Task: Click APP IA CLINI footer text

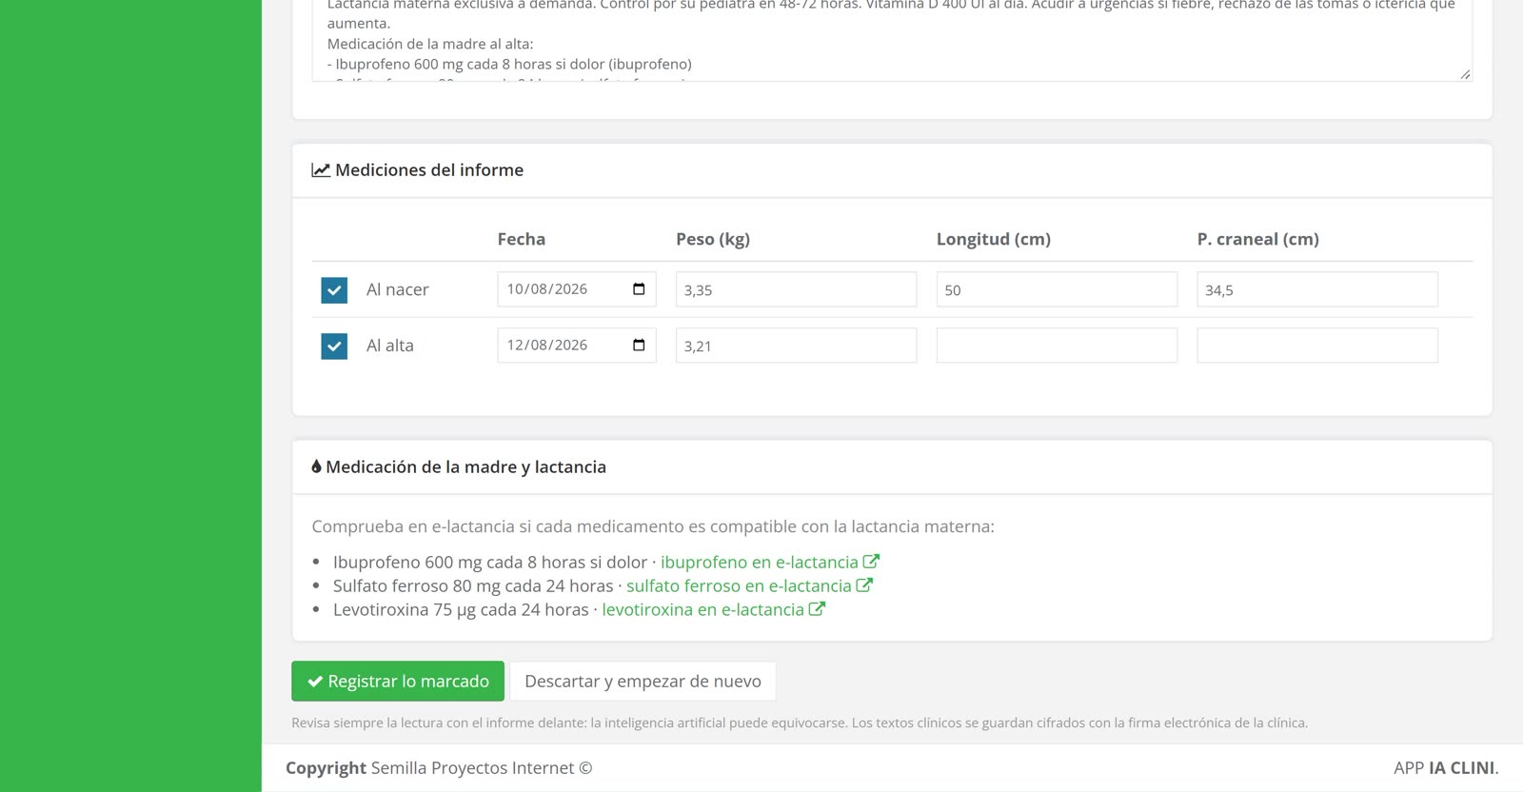Action: coord(1446,768)
